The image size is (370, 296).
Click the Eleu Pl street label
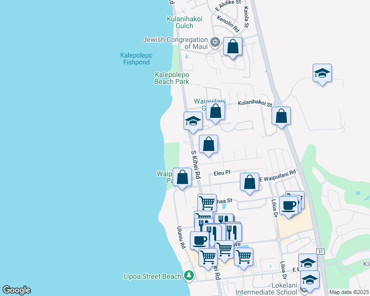[x=222, y=173]
